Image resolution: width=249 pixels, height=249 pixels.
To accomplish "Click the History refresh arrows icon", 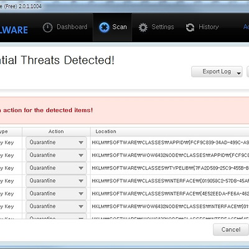I will 190,27.
